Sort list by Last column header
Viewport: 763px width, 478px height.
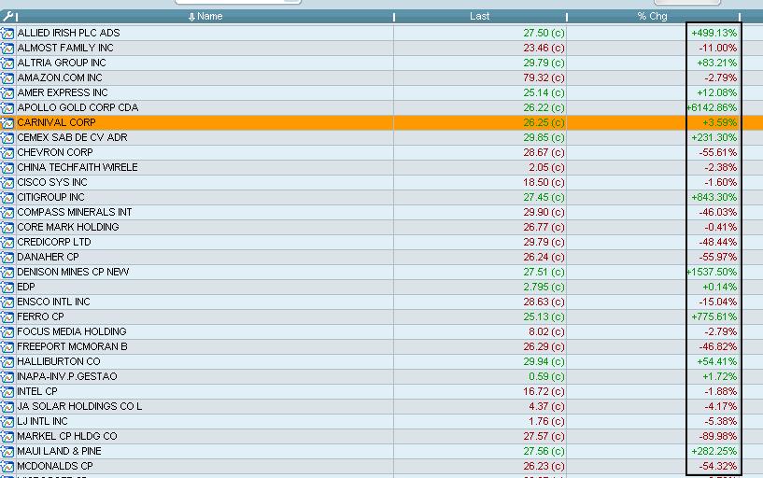[479, 17]
